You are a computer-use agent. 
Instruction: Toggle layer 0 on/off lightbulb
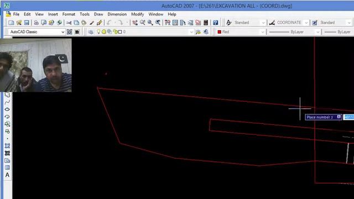98,32
